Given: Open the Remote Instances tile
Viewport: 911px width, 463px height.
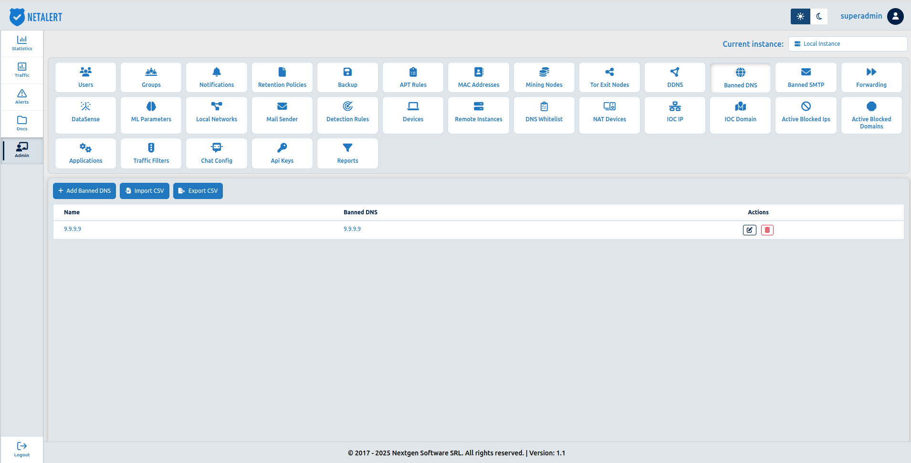Looking at the screenshot, I should (479, 115).
